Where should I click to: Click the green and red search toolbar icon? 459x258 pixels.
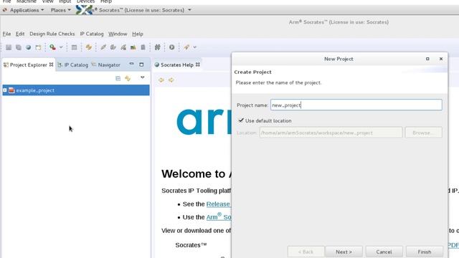52,47
